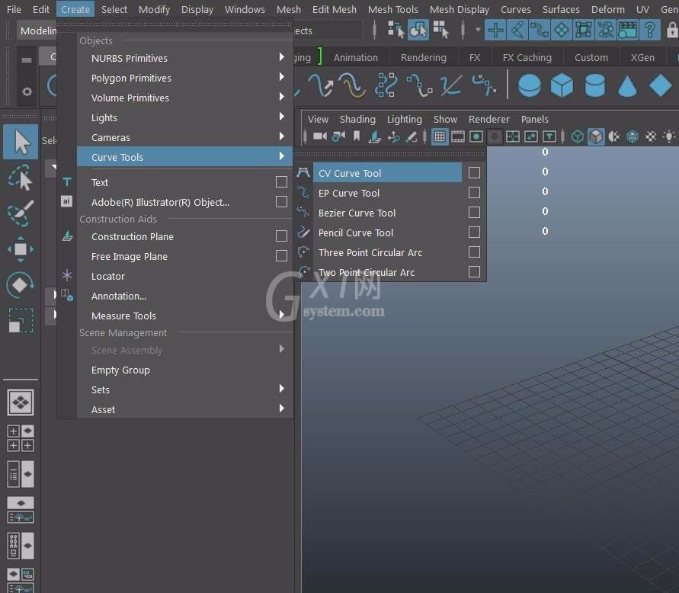The image size is (679, 593).
Task: Activate the Scale tool
Action: [21, 321]
